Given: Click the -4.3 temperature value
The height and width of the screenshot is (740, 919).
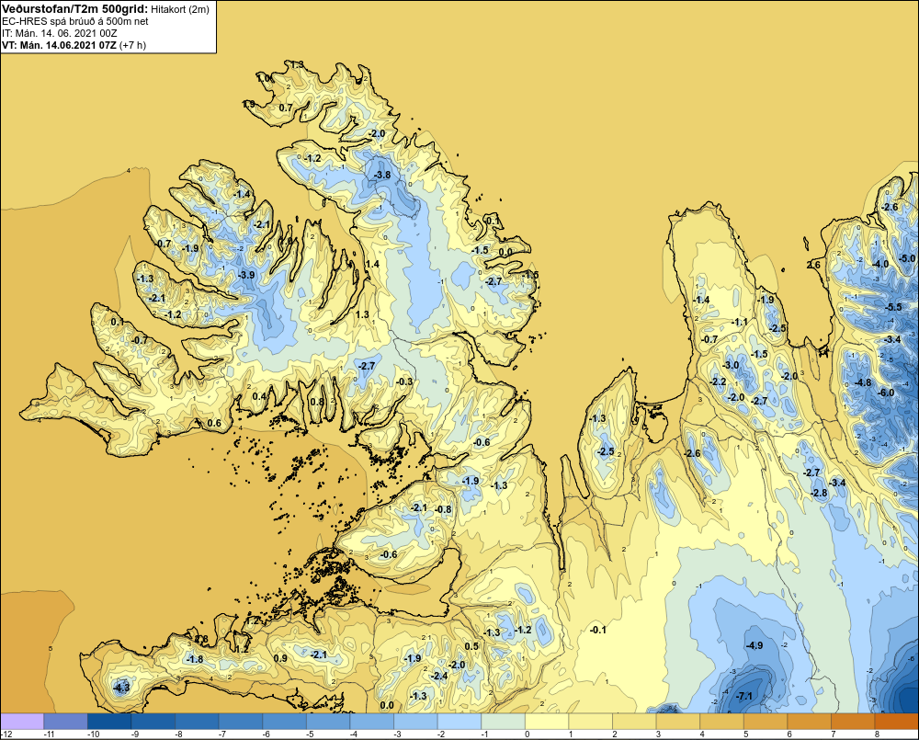Looking at the screenshot, I should [x=120, y=687].
